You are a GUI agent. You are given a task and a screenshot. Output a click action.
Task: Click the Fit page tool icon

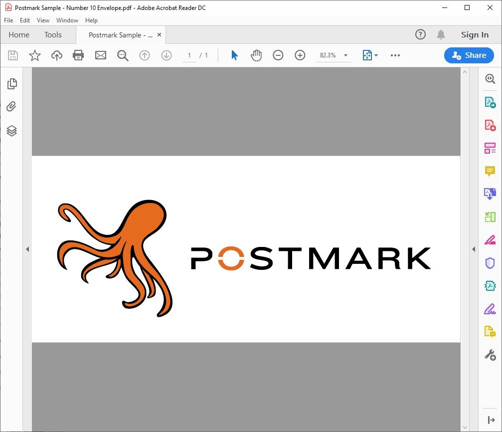click(367, 55)
